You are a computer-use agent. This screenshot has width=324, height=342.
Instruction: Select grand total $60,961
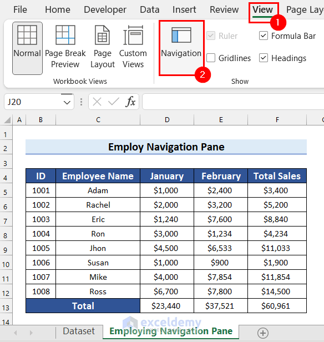[277, 305]
